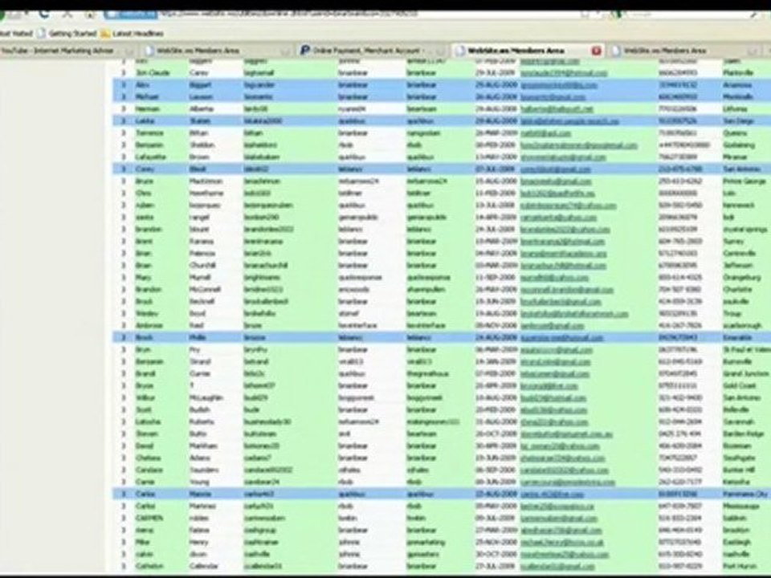Image resolution: width=771 pixels, height=578 pixels.
Task: Open the Latest Headlines bookmark folder icon
Action: tap(105, 34)
